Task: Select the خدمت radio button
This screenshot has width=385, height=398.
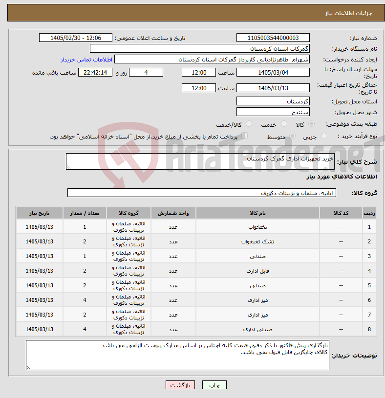Action: click(x=284, y=124)
